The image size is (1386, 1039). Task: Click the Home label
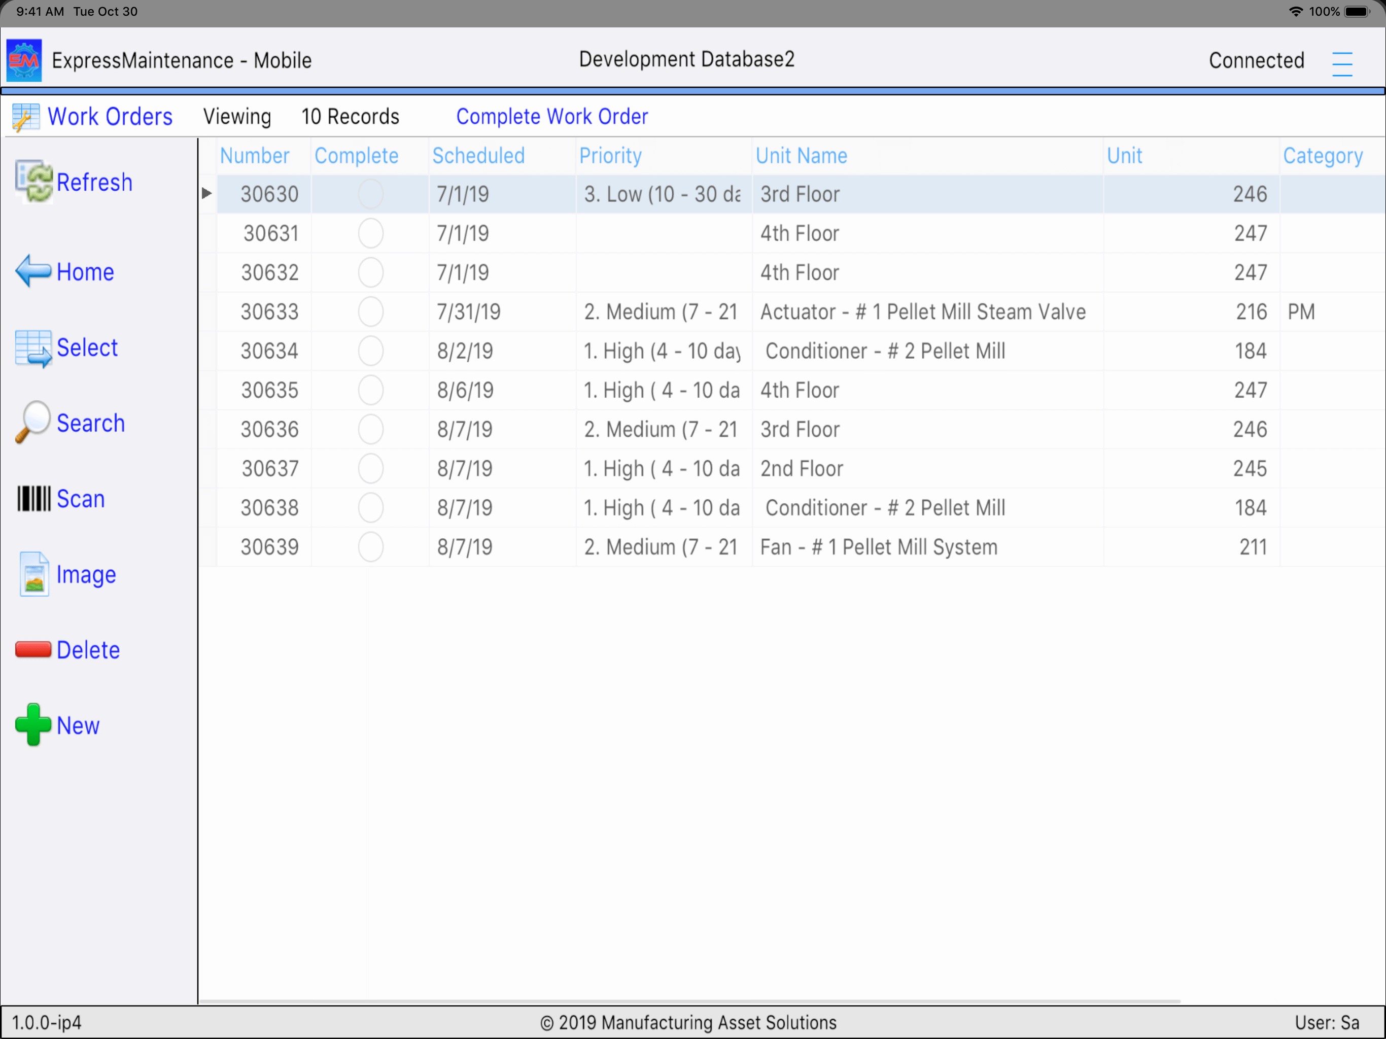[x=85, y=272]
